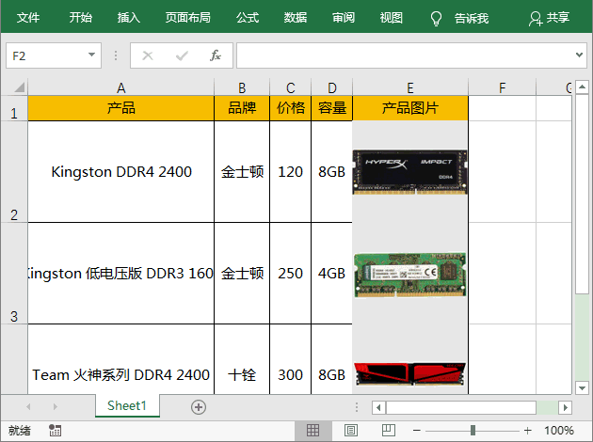Switch to Normal view icon
The image size is (593, 442).
pos(313,431)
